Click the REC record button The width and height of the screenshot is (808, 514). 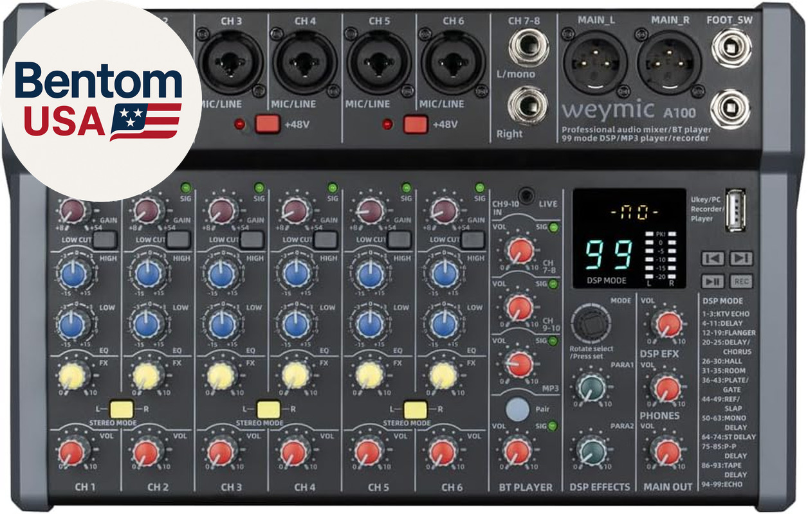click(x=741, y=281)
